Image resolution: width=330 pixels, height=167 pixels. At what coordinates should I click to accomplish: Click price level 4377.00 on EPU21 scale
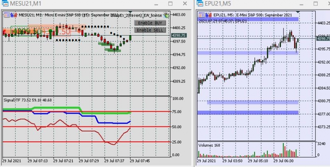pyautogui.click(x=323, y=114)
